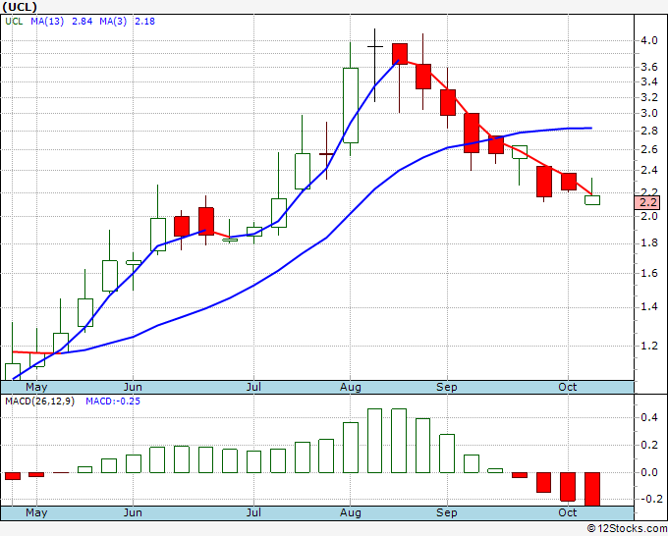668x536 pixels.
Task: Click Sep on the MACD panel time axis
Action: 446,512
